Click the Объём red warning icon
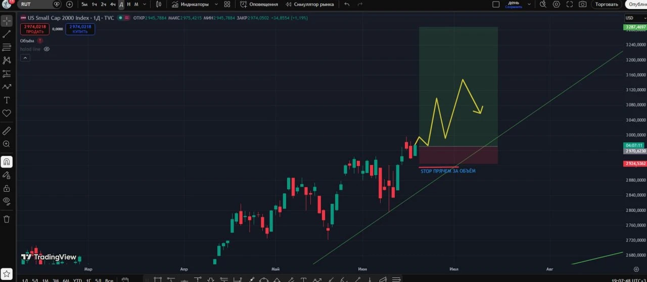 pyautogui.click(x=40, y=40)
